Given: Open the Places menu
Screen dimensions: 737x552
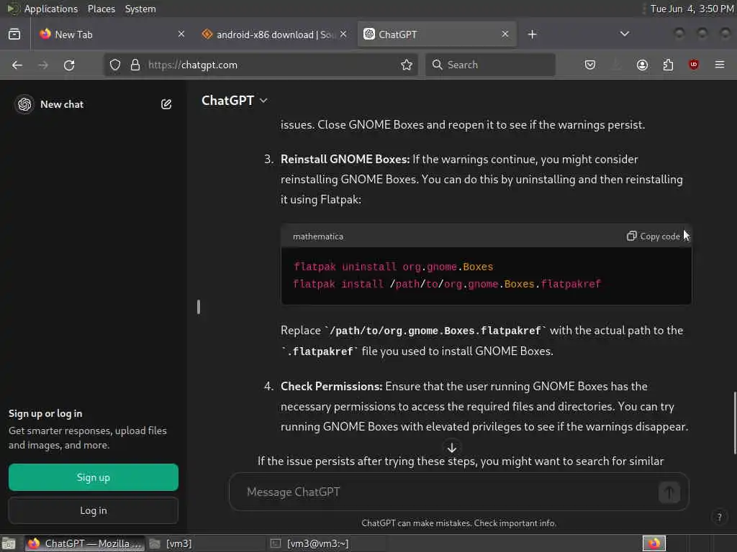Looking at the screenshot, I should (101, 9).
